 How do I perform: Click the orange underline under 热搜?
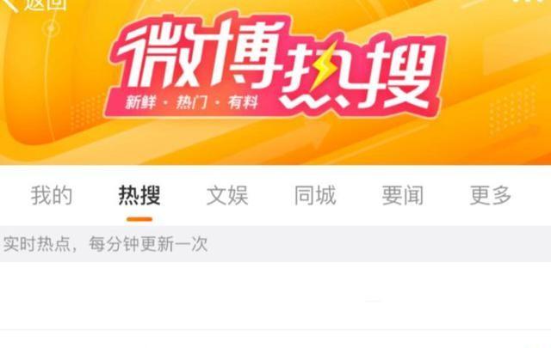(139, 219)
